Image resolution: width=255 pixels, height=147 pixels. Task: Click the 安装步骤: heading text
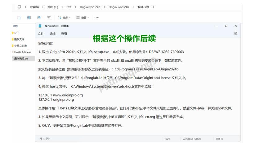point(46,43)
